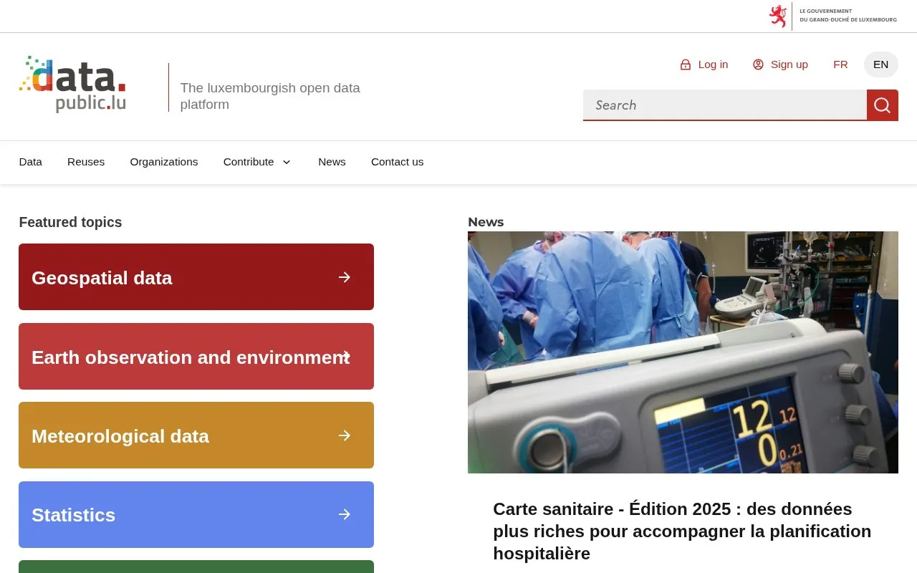Go to Organizations page
The image size is (917, 573).
click(164, 162)
